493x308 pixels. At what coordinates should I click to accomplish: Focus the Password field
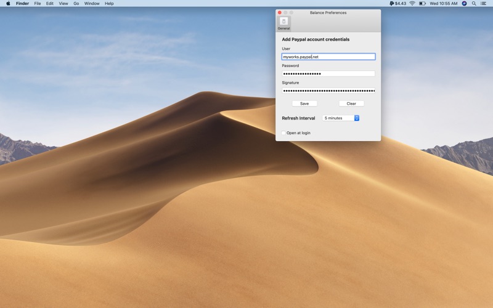coord(328,74)
